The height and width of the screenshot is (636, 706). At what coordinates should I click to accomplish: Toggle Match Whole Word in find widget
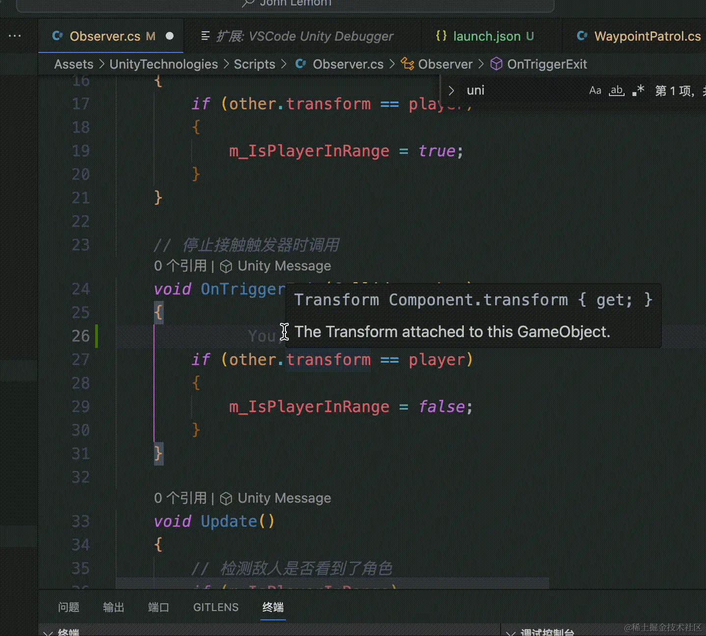click(x=617, y=91)
